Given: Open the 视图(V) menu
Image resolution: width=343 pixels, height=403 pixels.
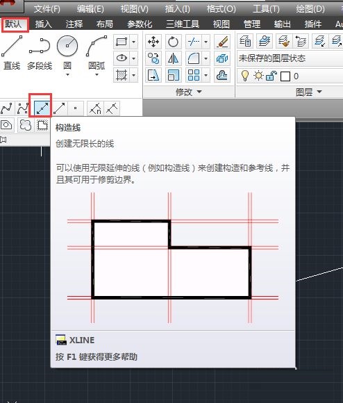Looking at the screenshot, I should point(134,9).
